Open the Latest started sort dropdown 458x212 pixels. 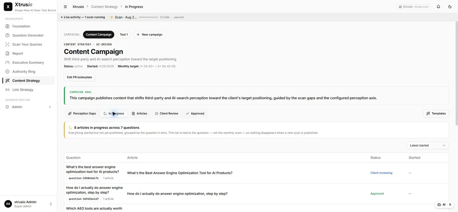pyautogui.click(x=428, y=146)
